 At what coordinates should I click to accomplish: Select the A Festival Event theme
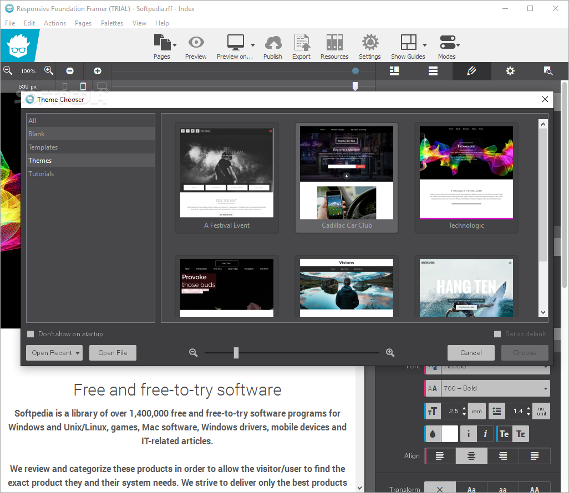click(x=227, y=178)
